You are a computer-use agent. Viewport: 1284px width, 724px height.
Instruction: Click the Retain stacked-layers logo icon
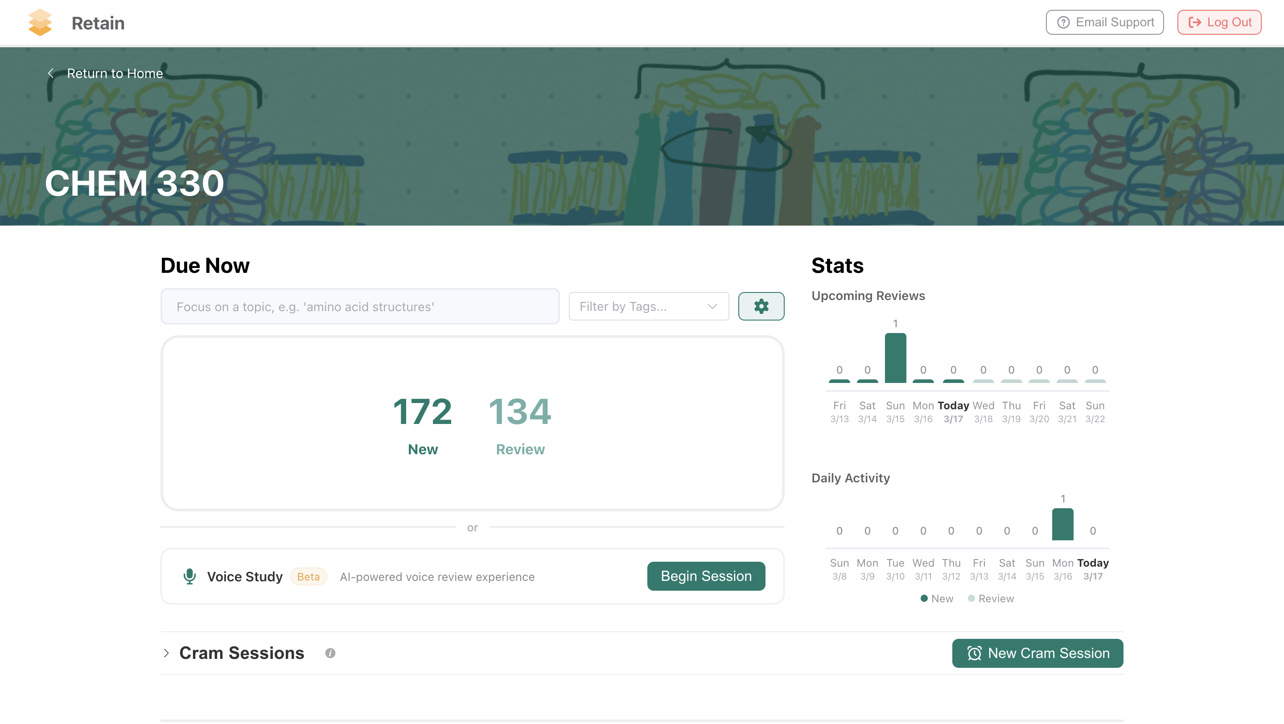coord(40,22)
